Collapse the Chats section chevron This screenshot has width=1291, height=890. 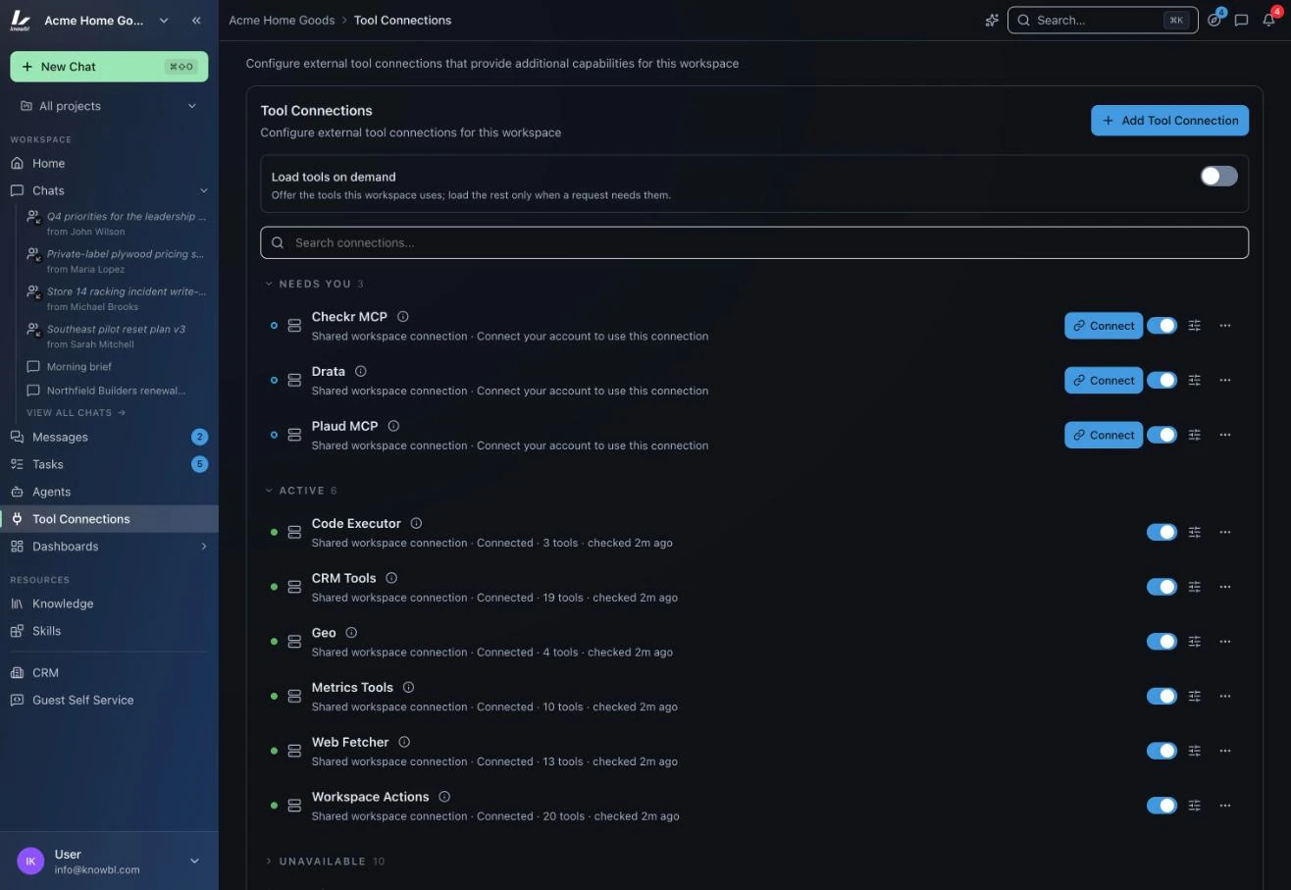click(204, 190)
